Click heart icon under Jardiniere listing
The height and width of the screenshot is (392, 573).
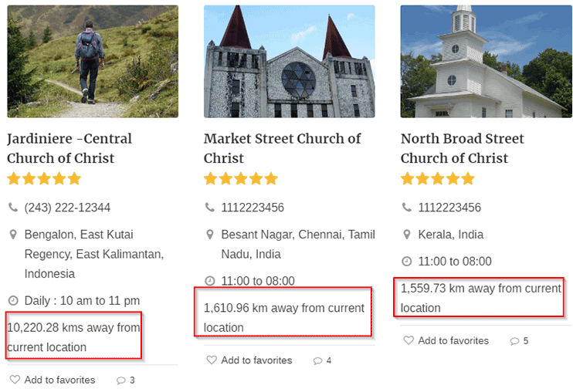(15, 380)
